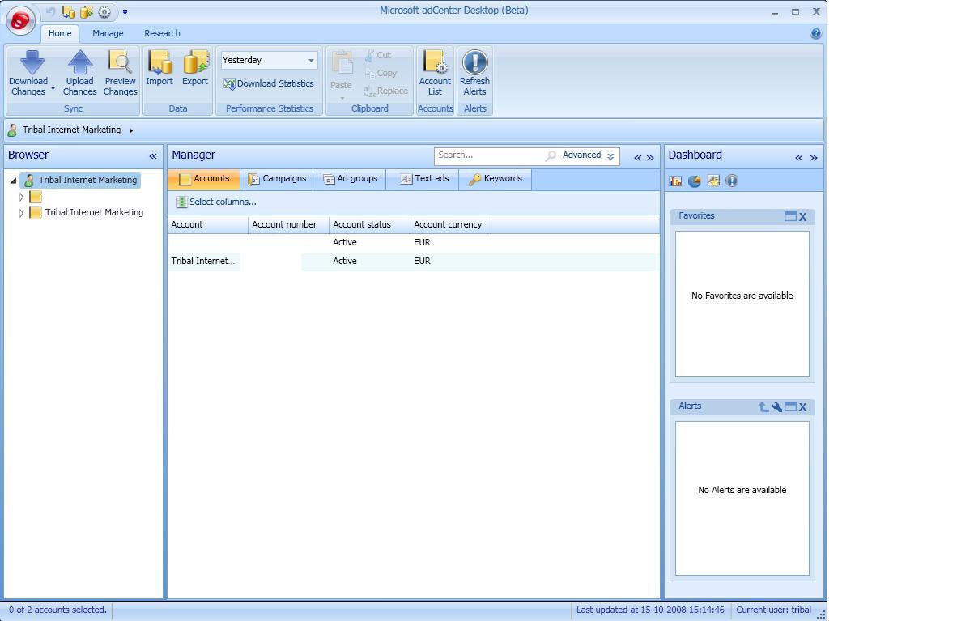Collapse the Dashboard panel with right double chevron
Image resolution: width=957 pixels, height=621 pixels.
point(814,158)
